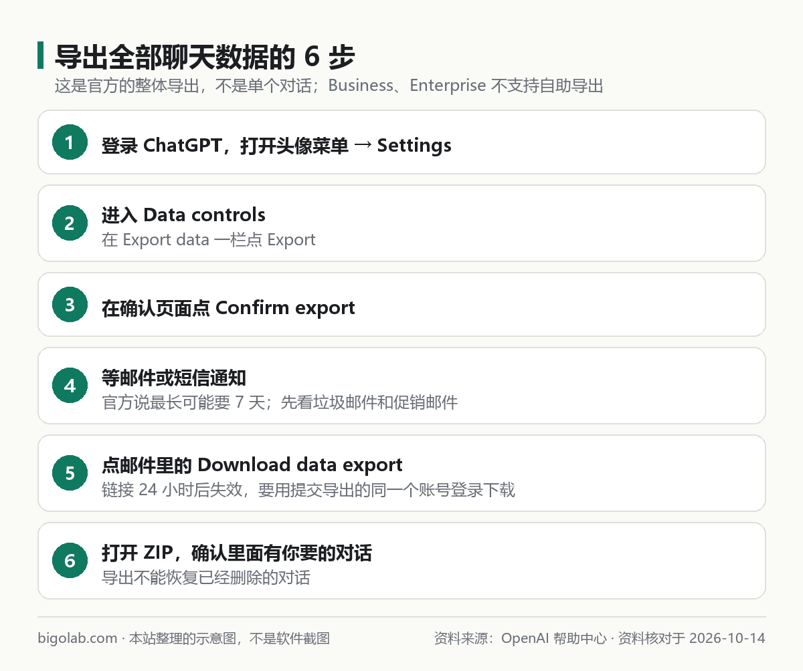803x671 pixels.
Task: Click the footer text "资料来源：OpenAI 帮助中心"
Action: point(521,638)
